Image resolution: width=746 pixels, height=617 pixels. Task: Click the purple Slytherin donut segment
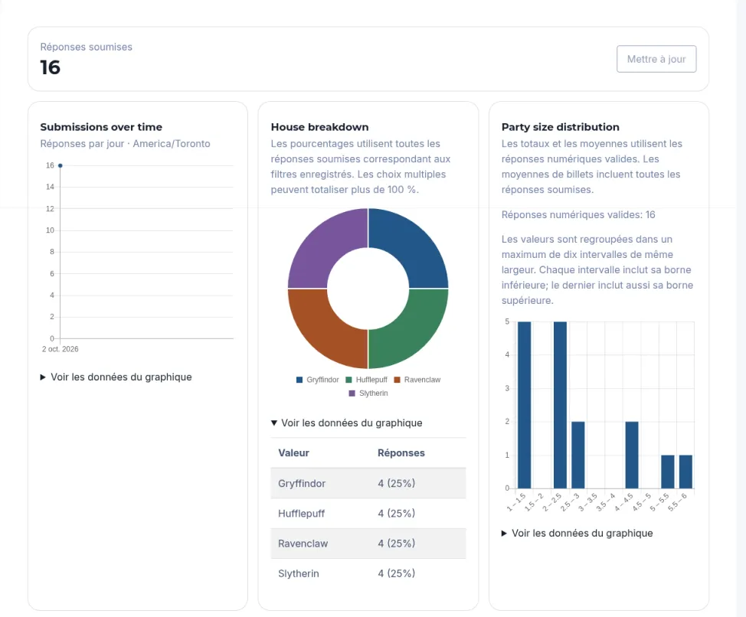pos(327,247)
